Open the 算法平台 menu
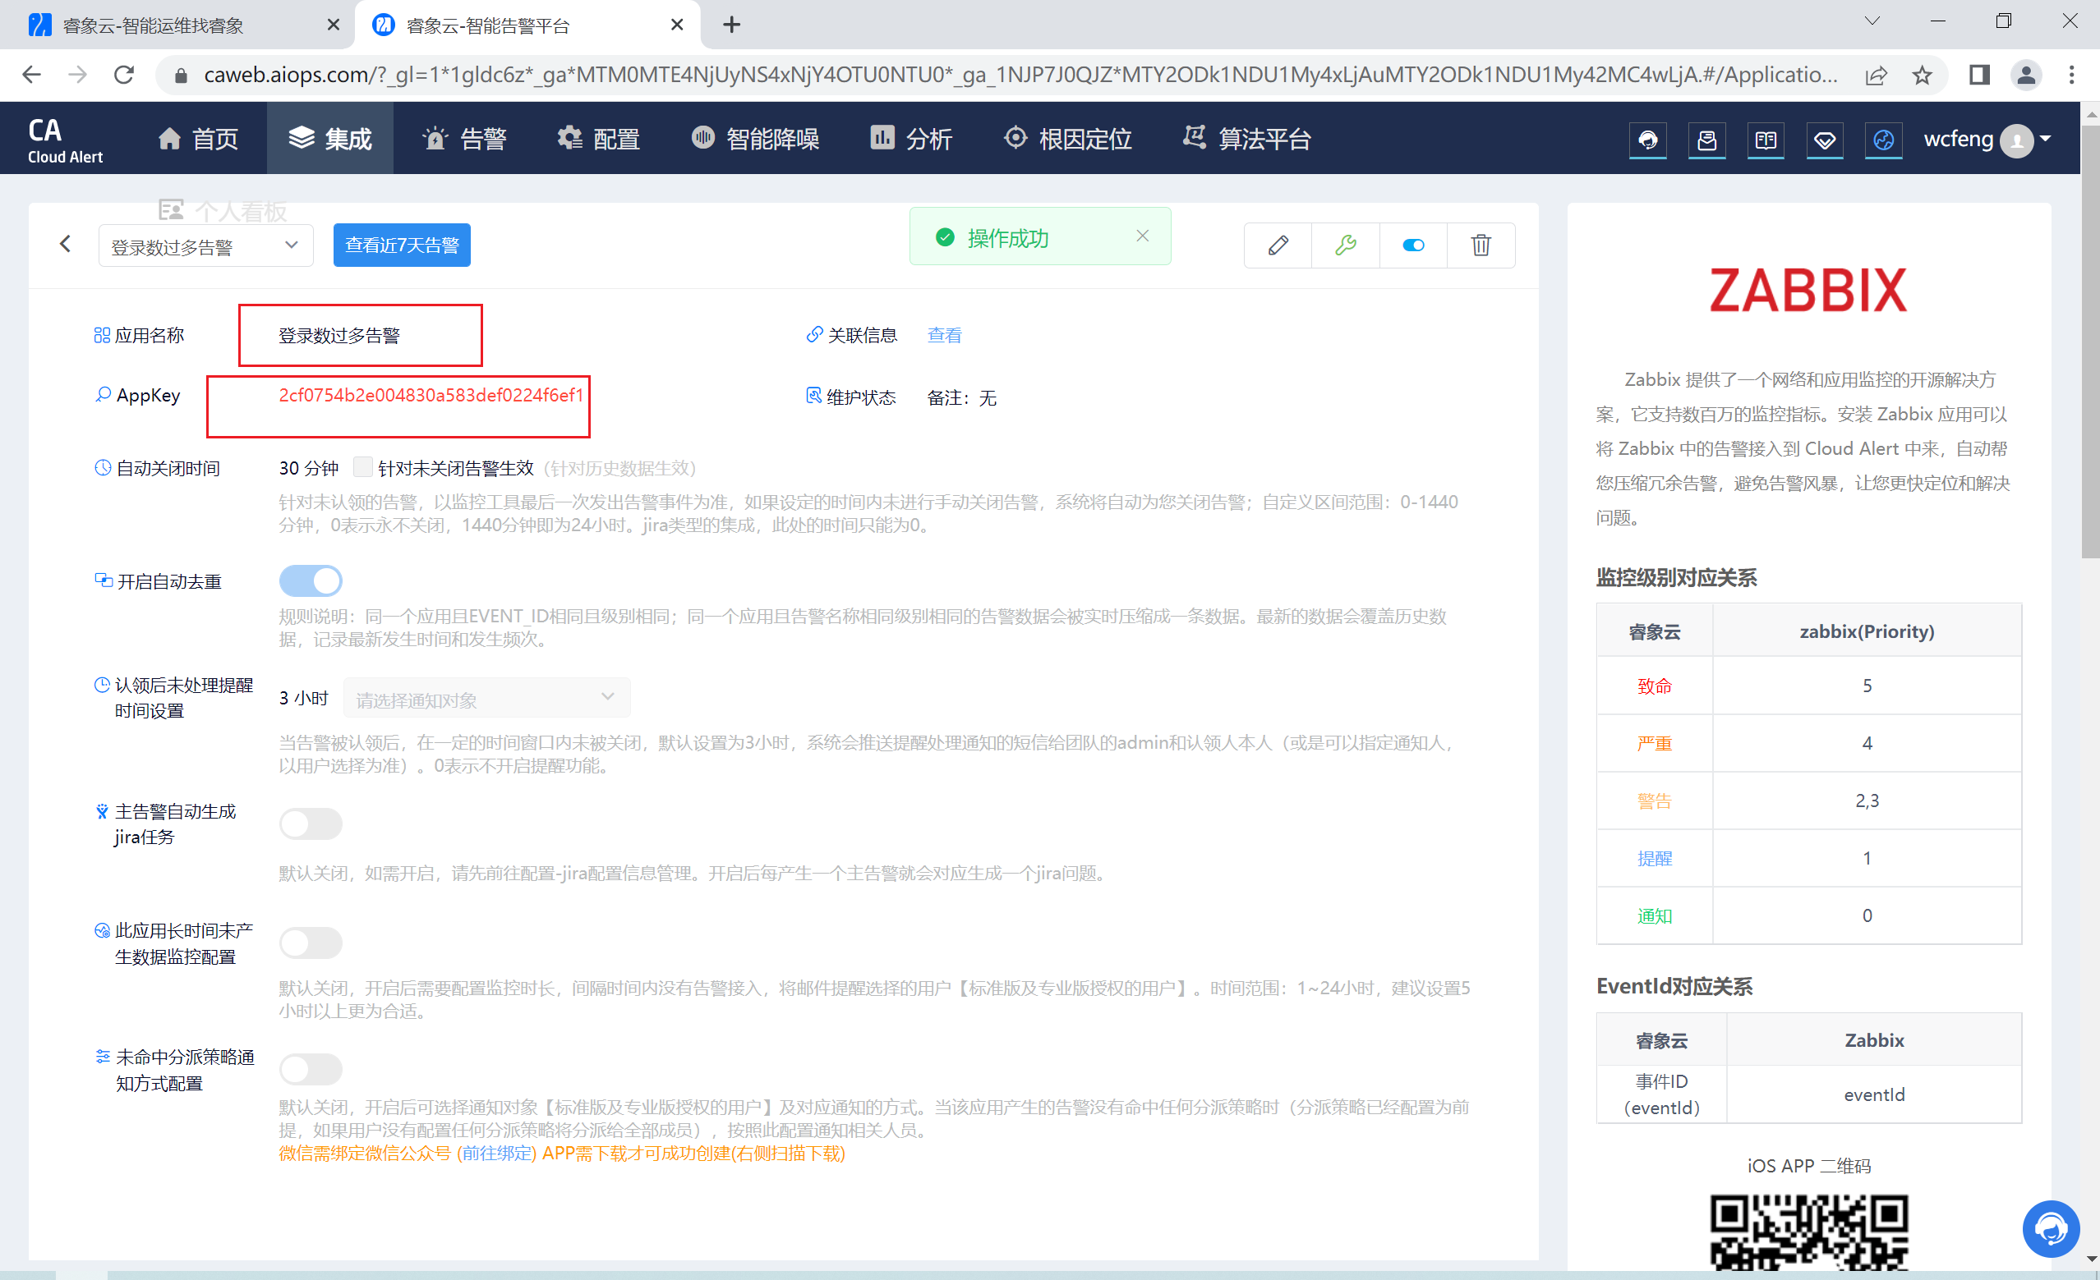 1247,139
